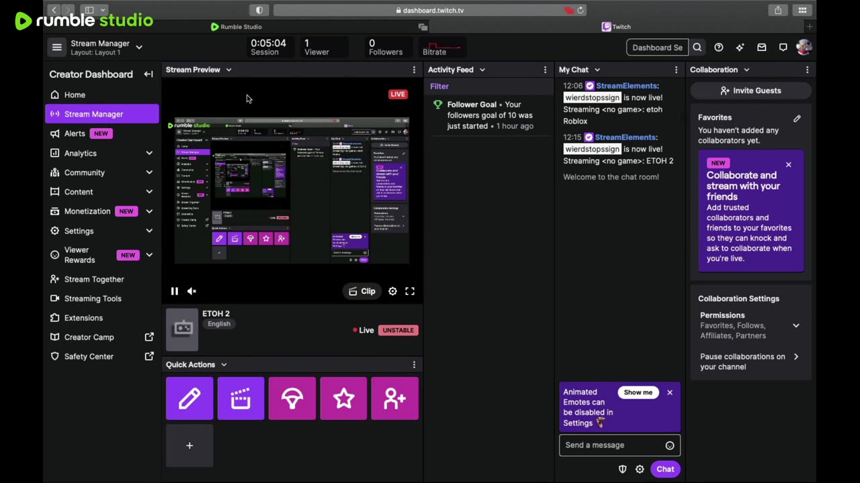Open chat shield moderation icon
The image size is (860, 483).
coord(622,470)
